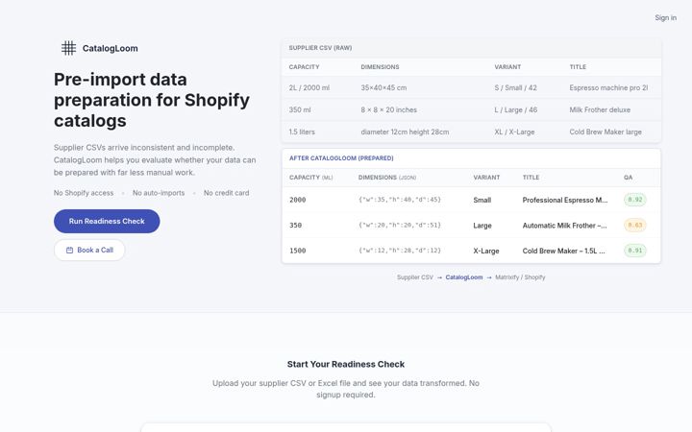Select the '35×40×45 cm' dimensions cell
Screen dimensions: 692x432
383,87
